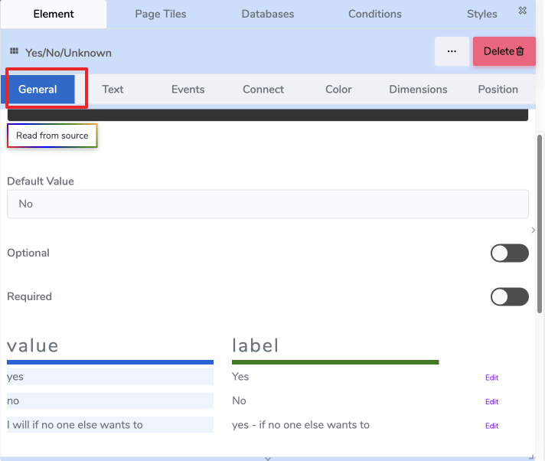The height and width of the screenshot is (461, 545).
Task: Click 'I will if no one else wants to' value
Action: click(x=110, y=424)
